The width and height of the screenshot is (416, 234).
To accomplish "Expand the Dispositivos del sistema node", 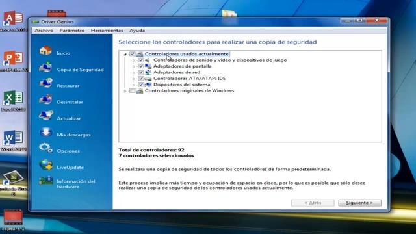I will [x=134, y=84].
